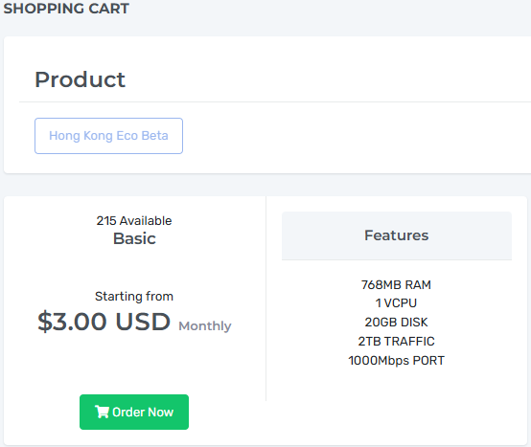Select the 20GB DISK feature line

click(x=396, y=323)
